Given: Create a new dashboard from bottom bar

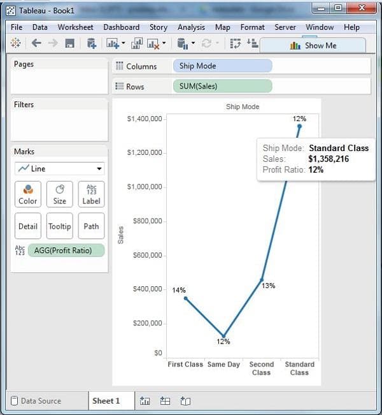Looking at the screenshot, I should point(165,401).
